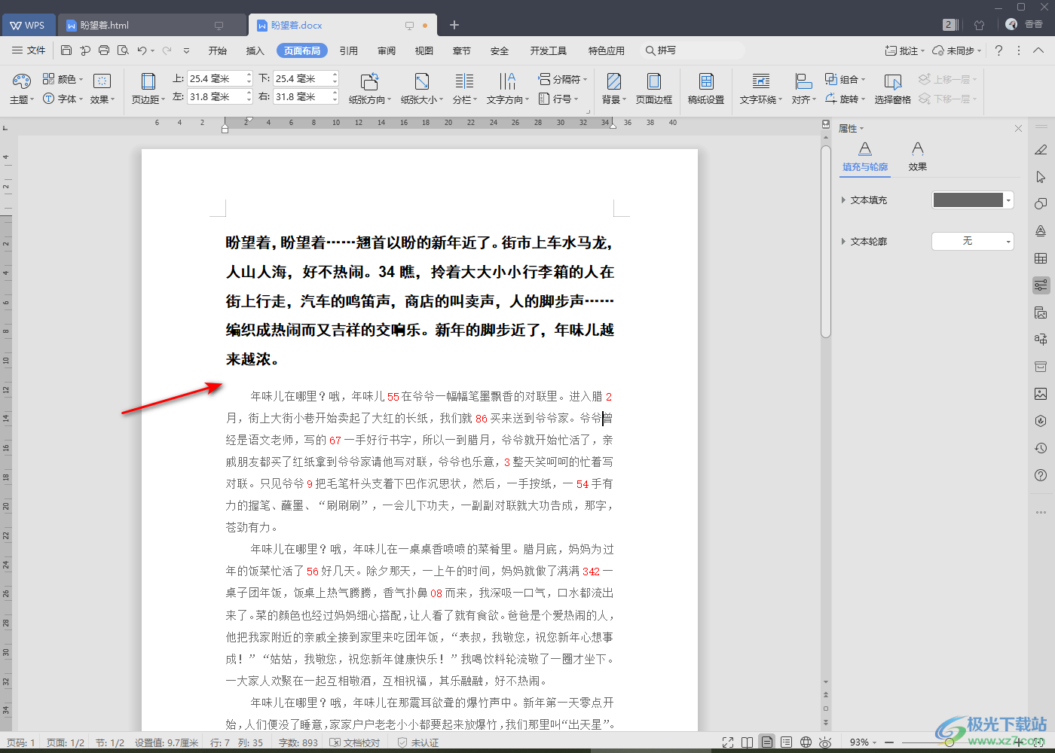Switch to the 引用 ribbon tab

[349, 50]
